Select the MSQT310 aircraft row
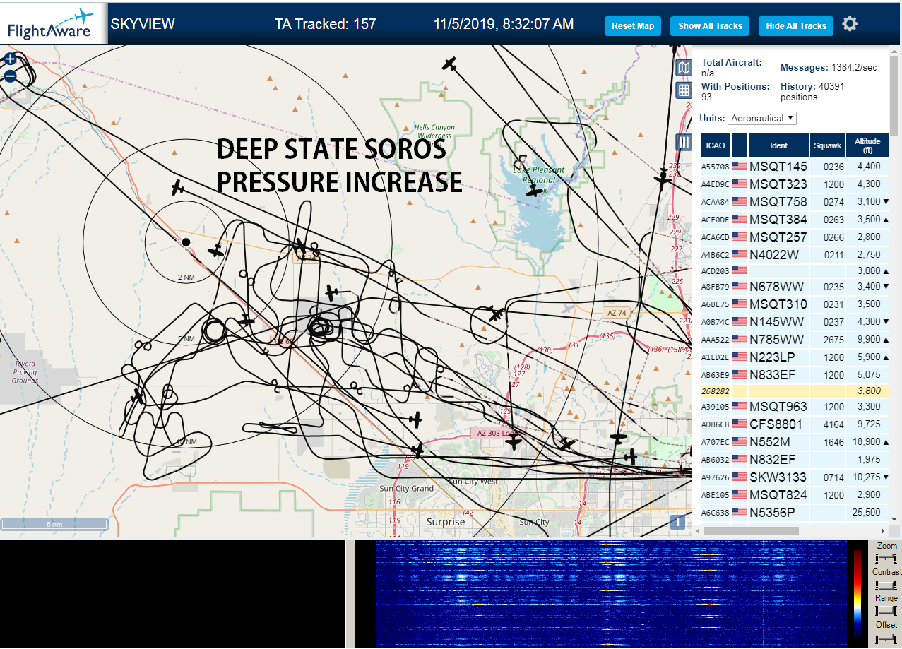This screenshot has width=902, height=649. coord(794,304)
